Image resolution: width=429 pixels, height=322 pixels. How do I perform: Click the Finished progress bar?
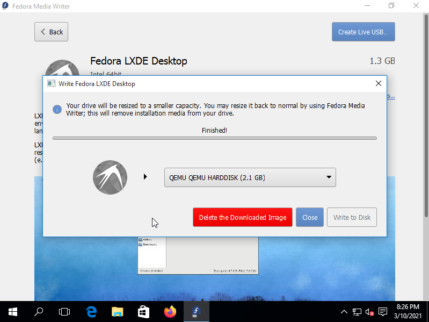(215, 138)
